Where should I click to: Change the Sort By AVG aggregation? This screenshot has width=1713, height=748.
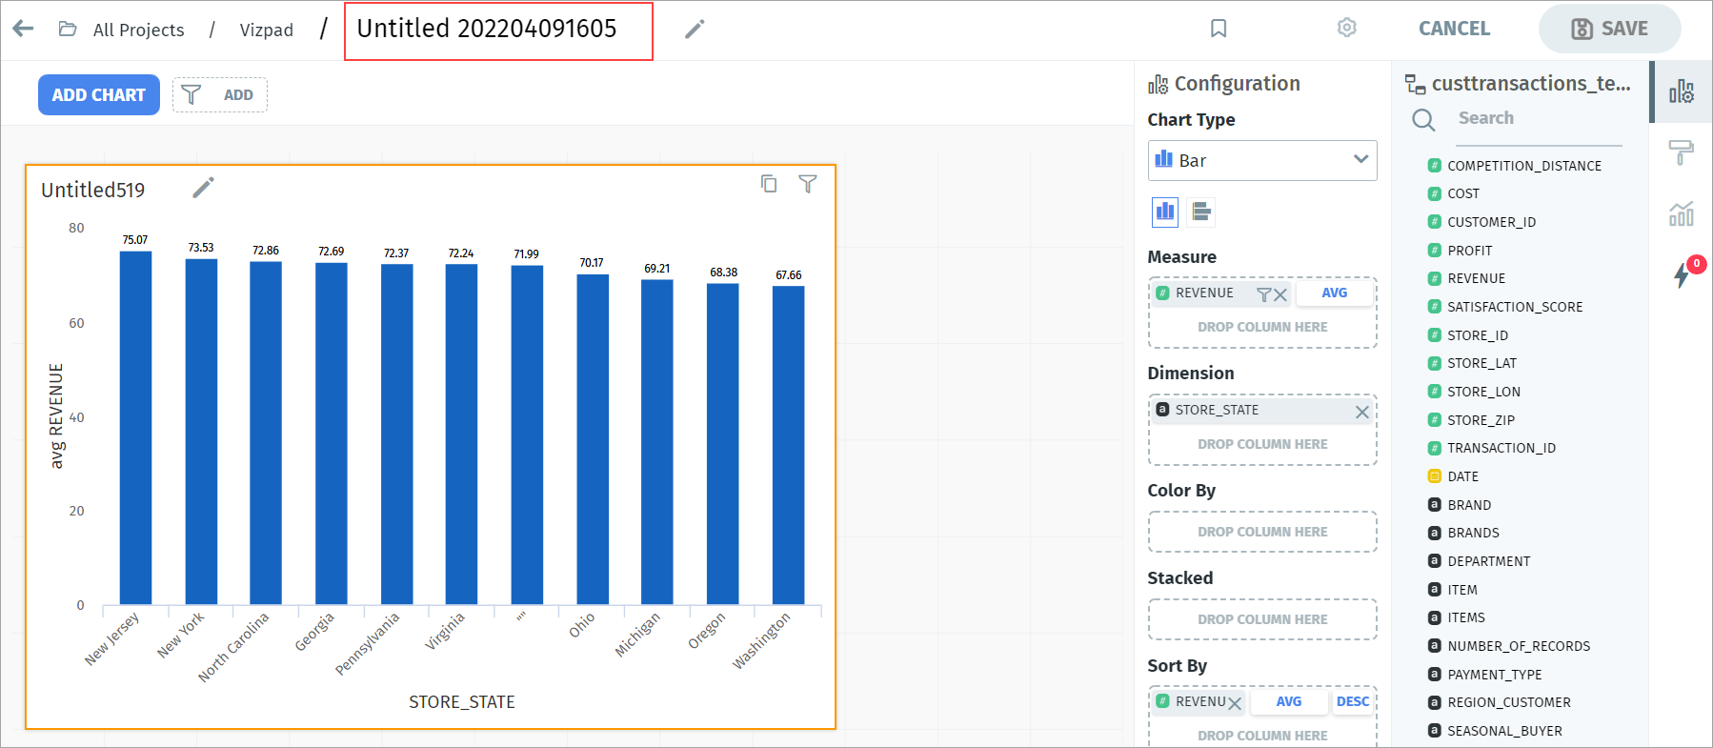(x=1289, y=701)
